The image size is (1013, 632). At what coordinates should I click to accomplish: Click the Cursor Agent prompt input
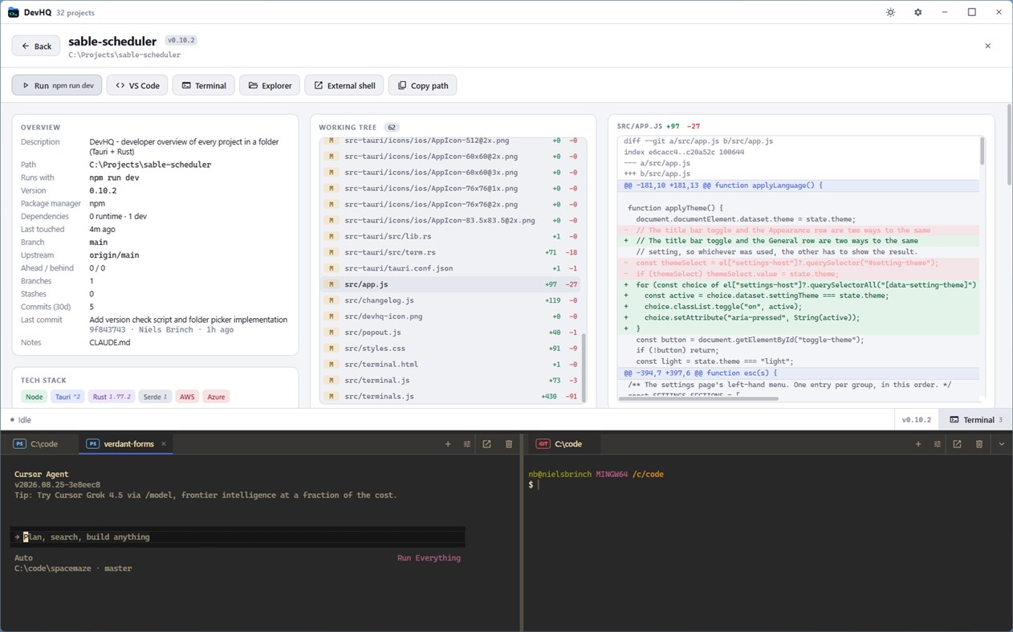tap(238, 536)
